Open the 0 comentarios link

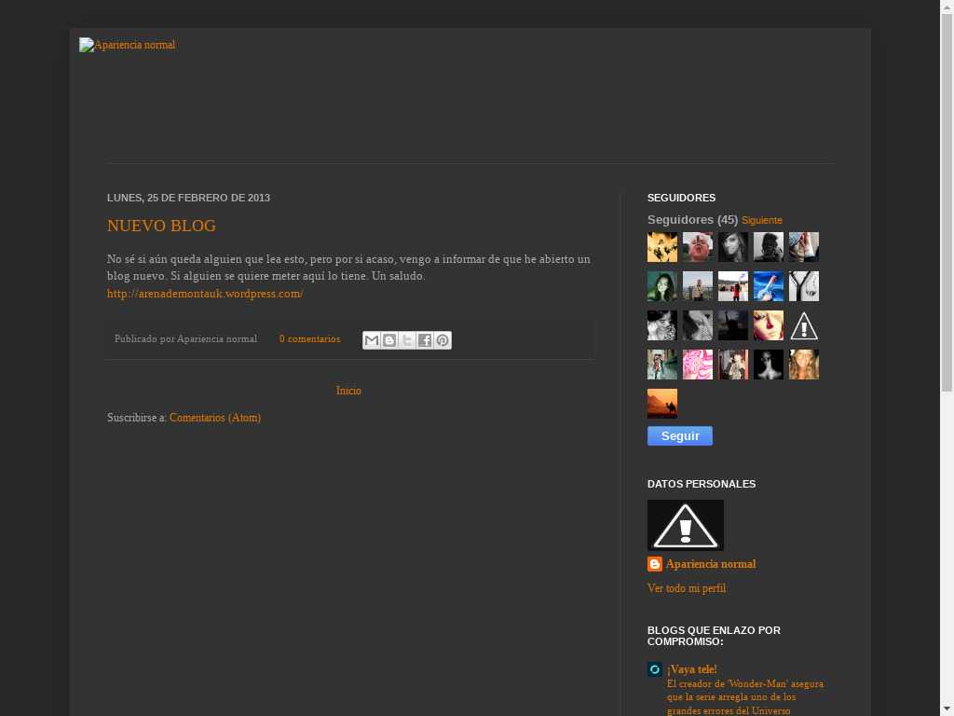pyautogui.click(x=309, y=339)
